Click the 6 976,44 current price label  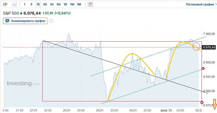[x=209, y=47]
